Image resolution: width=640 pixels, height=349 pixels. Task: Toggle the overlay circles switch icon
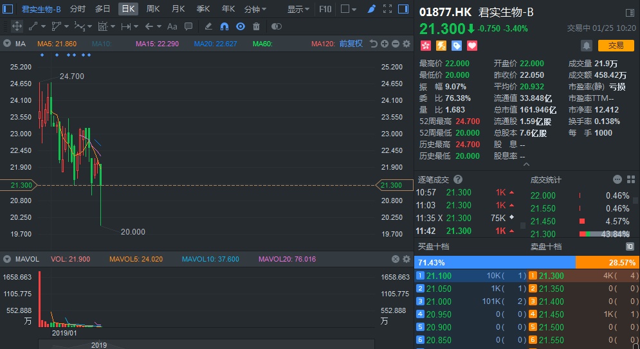point(277,26)
